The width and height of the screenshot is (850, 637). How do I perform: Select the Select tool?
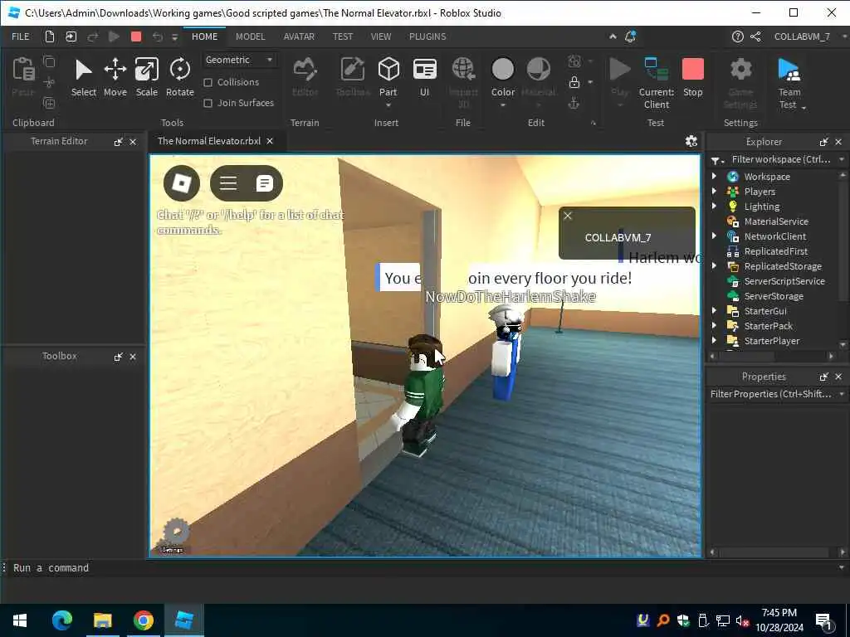84,78
